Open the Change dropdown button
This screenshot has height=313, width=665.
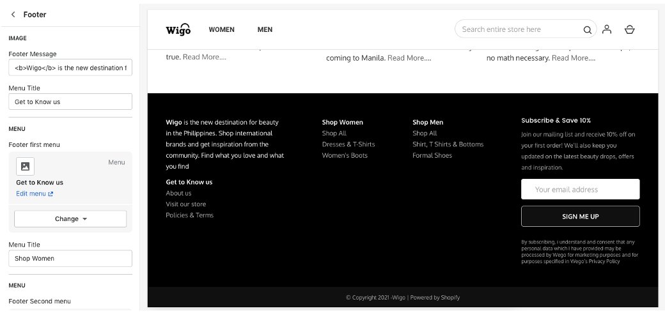(x=70, y=218)
